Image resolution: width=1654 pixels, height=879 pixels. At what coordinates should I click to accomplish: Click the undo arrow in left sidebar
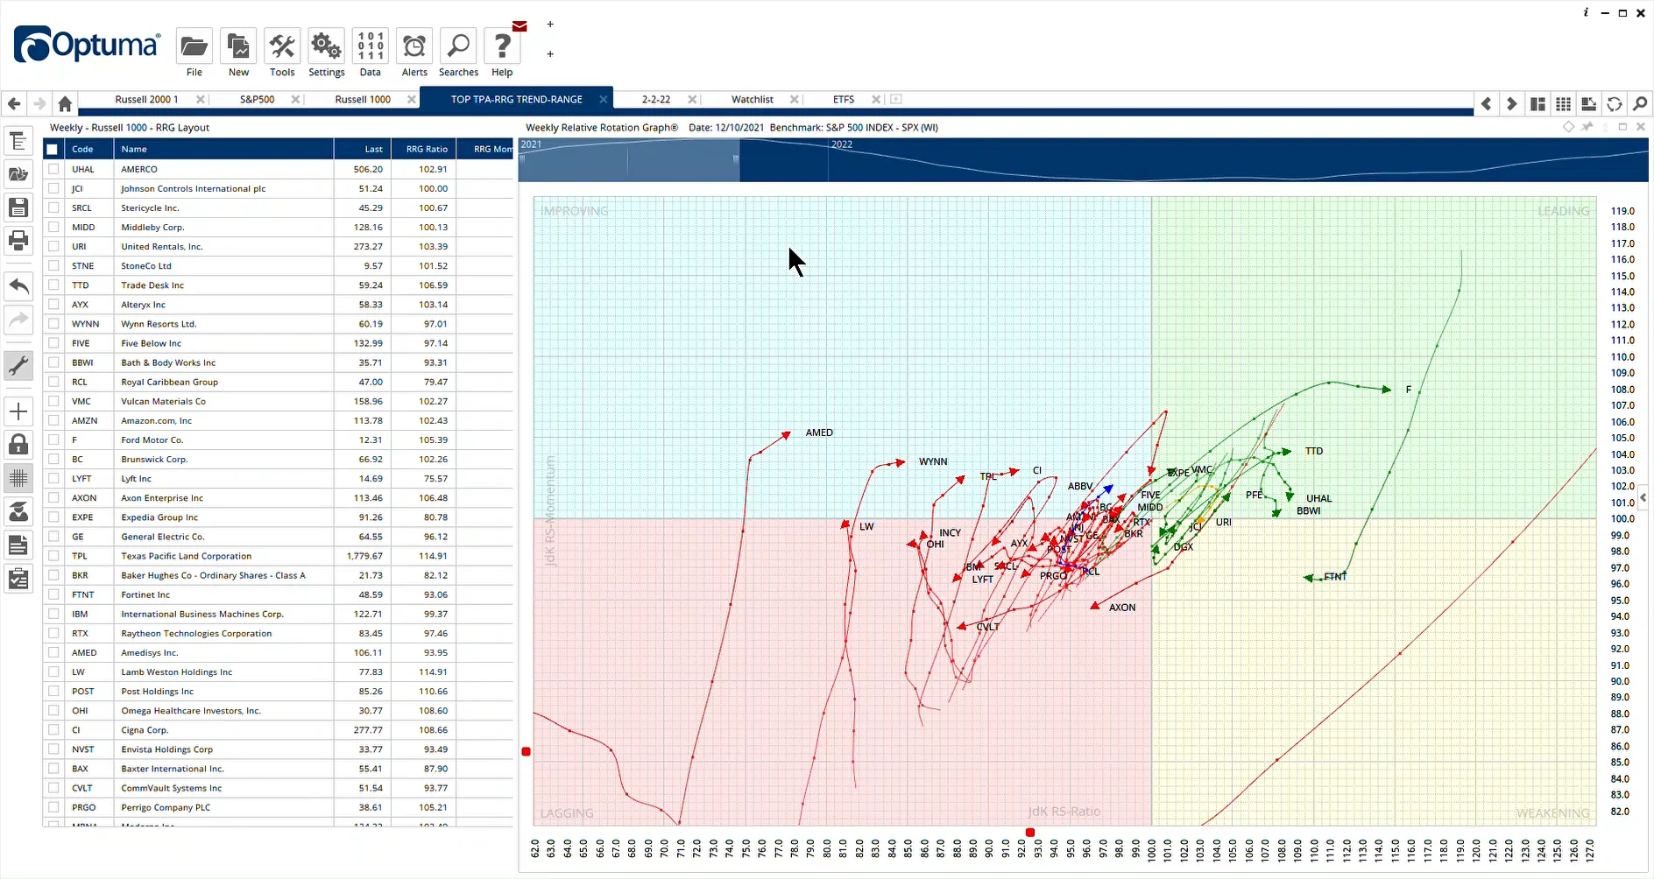[x=18, y=286]
